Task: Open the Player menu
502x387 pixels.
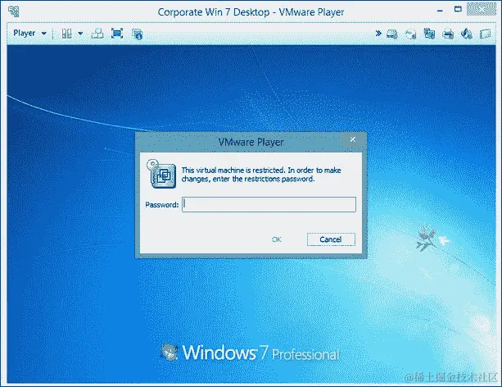Action: [x=29, y=33]
